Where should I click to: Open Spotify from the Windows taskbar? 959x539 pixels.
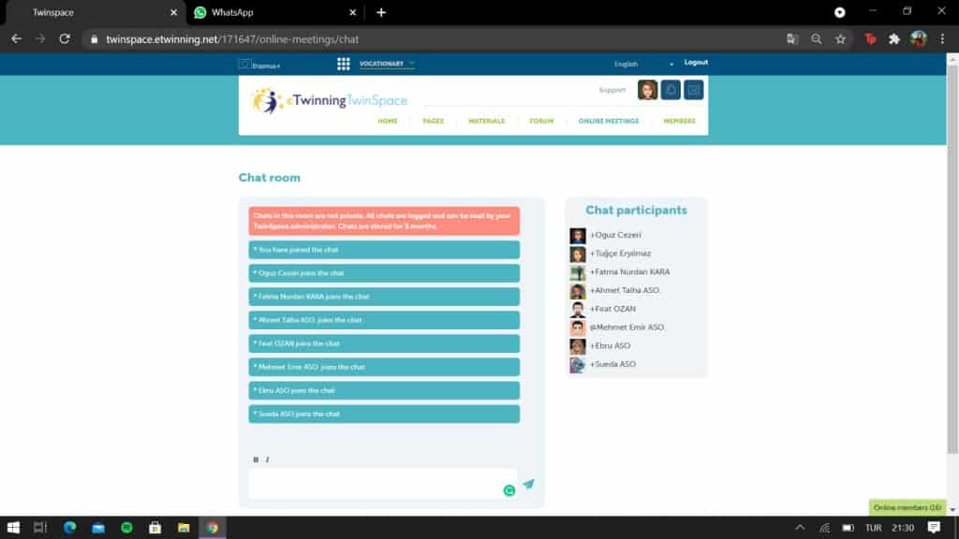pos(126,528)
